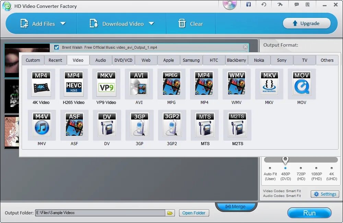Switch to the Custom format tab
The height and width of the screenshot is (223, 343).
33,60
